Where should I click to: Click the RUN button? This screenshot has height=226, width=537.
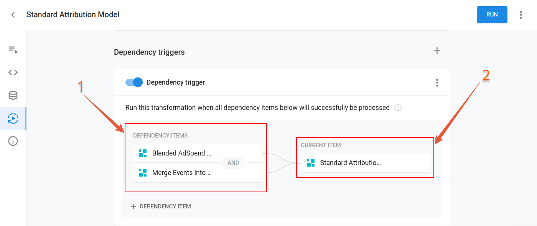(x=492, y=15)
